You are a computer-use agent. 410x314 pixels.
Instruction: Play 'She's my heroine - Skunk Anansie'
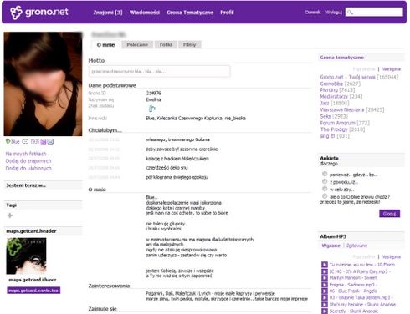point(325,304)
